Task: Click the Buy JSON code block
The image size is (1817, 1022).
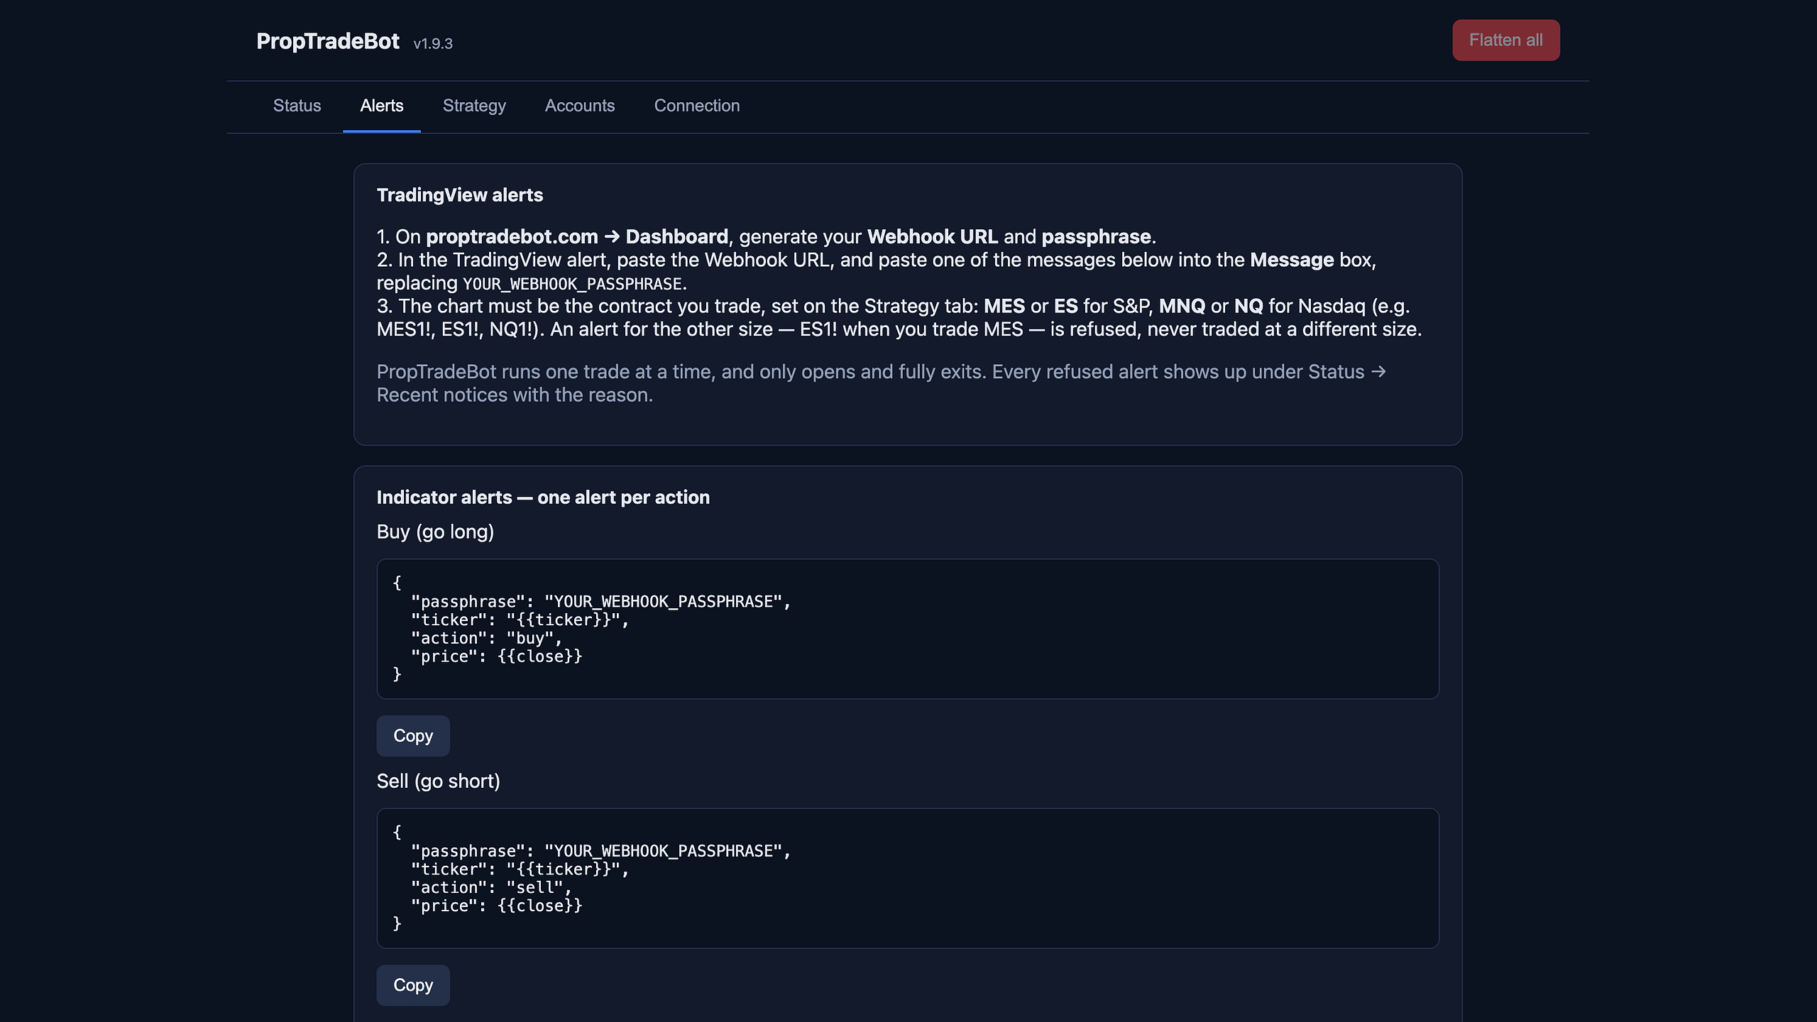Action: (908, 629)
